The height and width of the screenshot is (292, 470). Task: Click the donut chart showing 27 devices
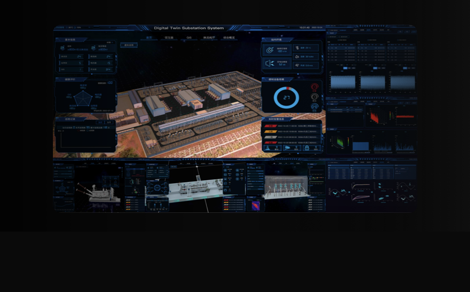click(x=286, y=98)
